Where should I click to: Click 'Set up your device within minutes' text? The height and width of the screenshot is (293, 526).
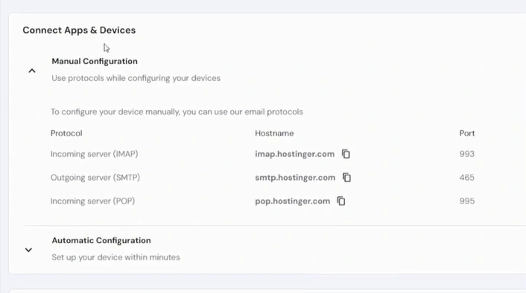[x=115, y=257]
